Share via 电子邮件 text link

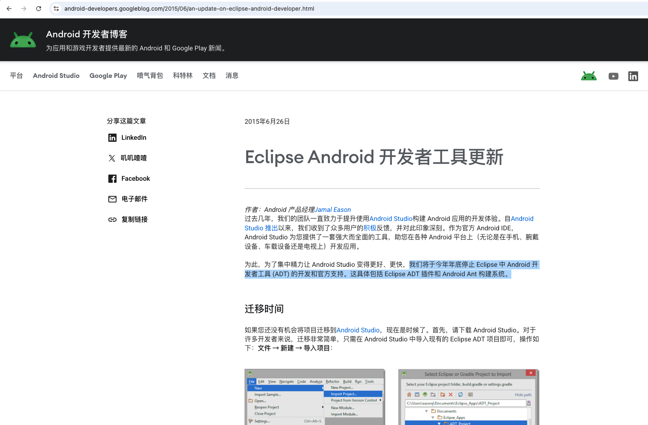[135, 199]
